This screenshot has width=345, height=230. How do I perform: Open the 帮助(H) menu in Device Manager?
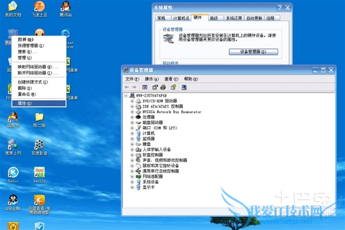tap(191, 79)
